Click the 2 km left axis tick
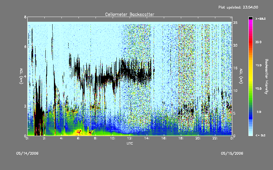Screen dimensions: 273x170 pos(25,106)
